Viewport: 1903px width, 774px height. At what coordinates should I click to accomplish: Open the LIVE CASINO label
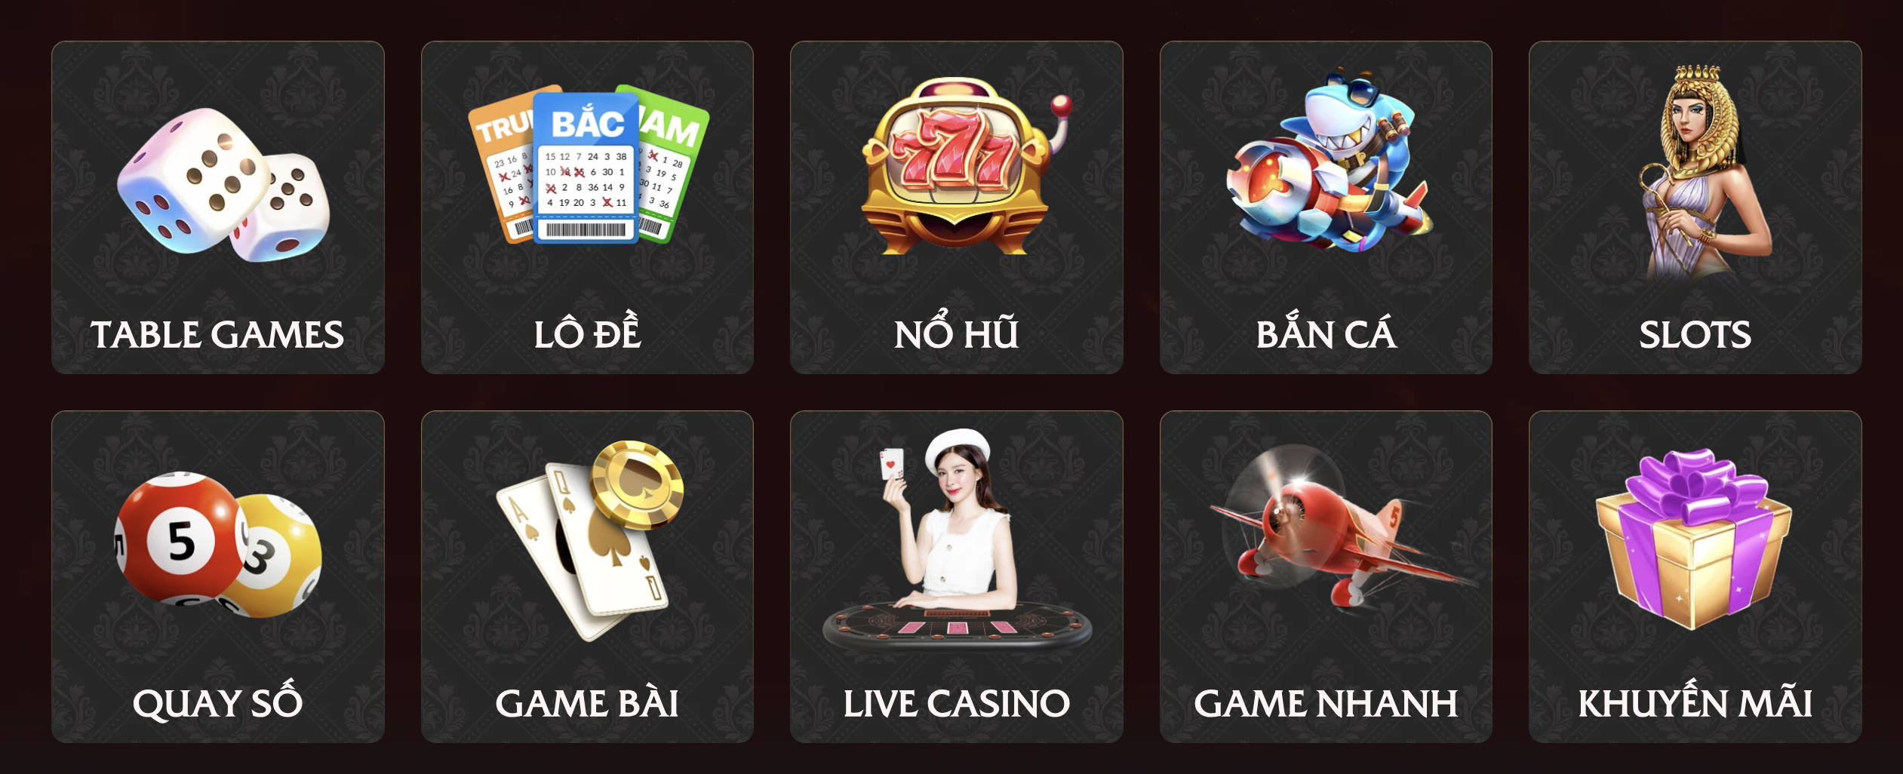pyautogui.click(x=957, y=704)
